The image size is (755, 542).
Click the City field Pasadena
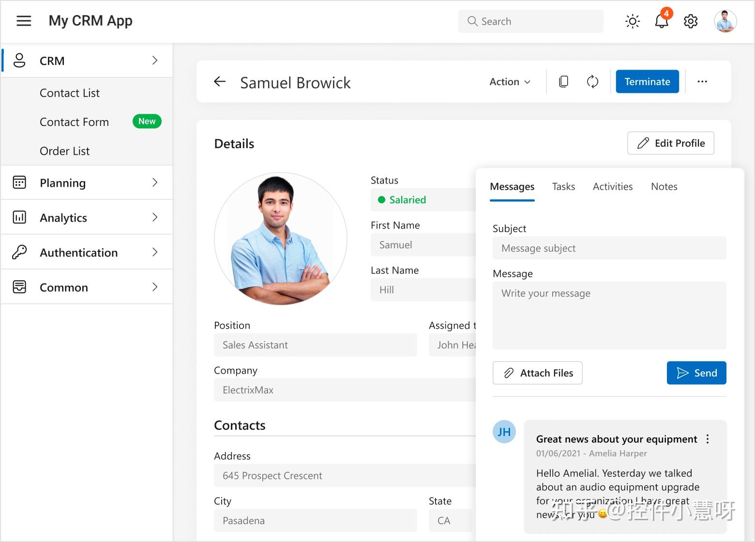(316, 521)
